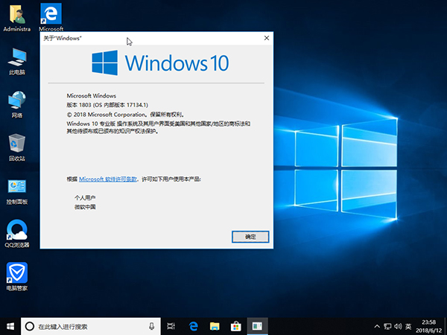The height and width of the screenshot is (335, 447).
Task: Open the 网络 (Network) desktop icon
Action: point(17,104)
